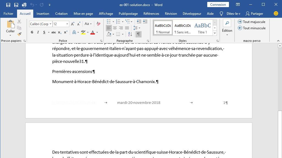Image resolution: width=282 pixels, height=158 pixels.
Task: Click the Tout majuscule macro button
Action: coord(251,22)
